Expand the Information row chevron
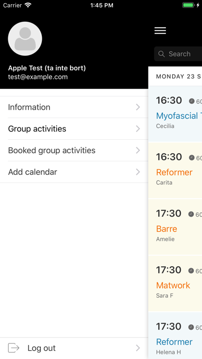Screen dimensions: 202x359 click(138, 107)
